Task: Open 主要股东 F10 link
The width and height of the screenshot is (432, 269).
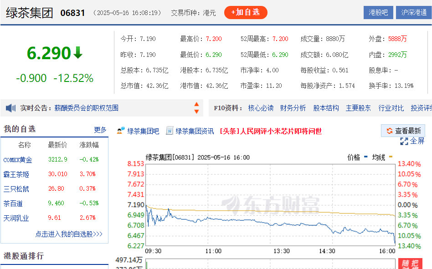Action: 358,108
